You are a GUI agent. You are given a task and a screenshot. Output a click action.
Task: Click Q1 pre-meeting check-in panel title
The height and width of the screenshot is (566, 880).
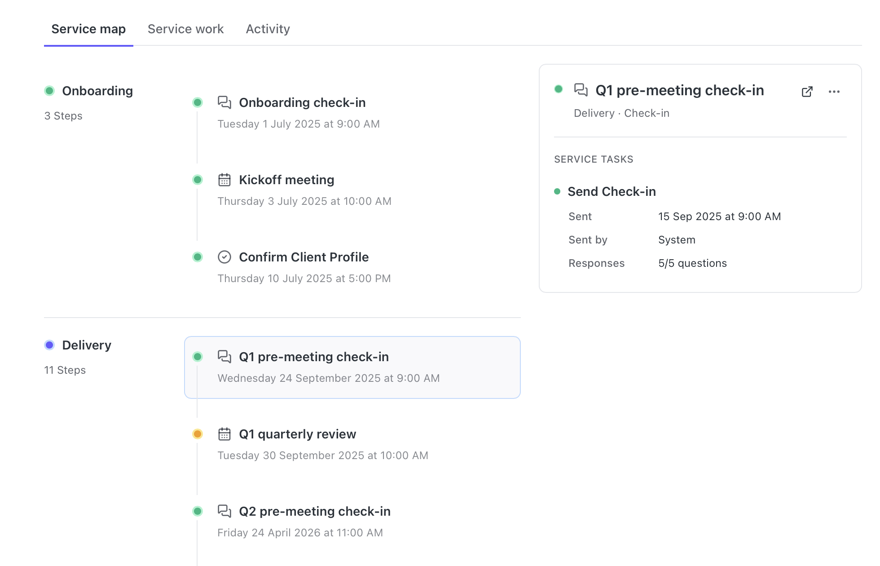[x=679, y=90]
